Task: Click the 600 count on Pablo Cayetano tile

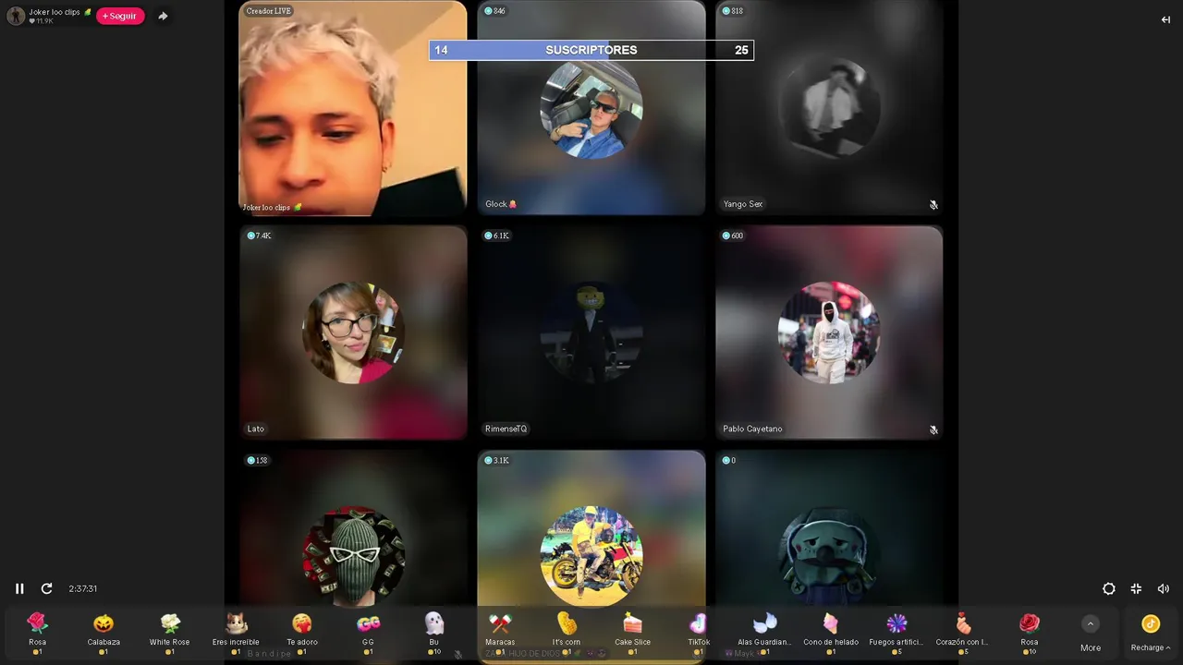Action: point(732,236)
